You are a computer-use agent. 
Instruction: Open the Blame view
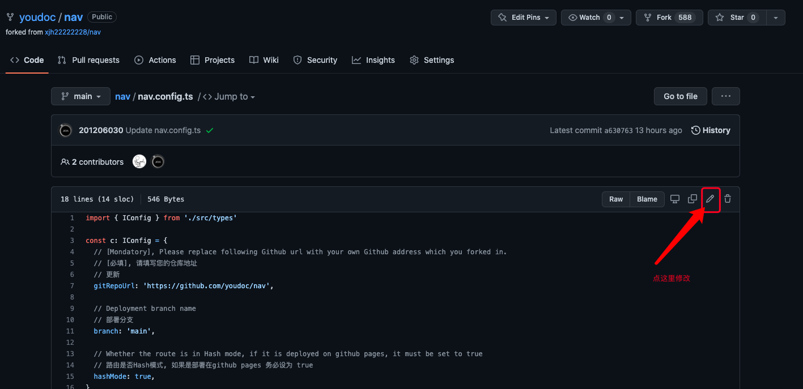coord(647,199)
